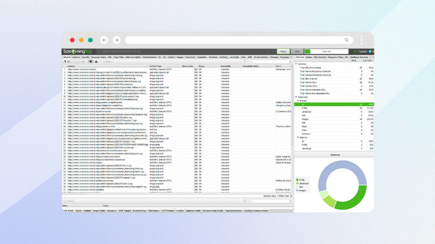Screen dimensions: 435x244
Task: Open the Twitter icon next to SEO Spider
Action: point(370,52)
